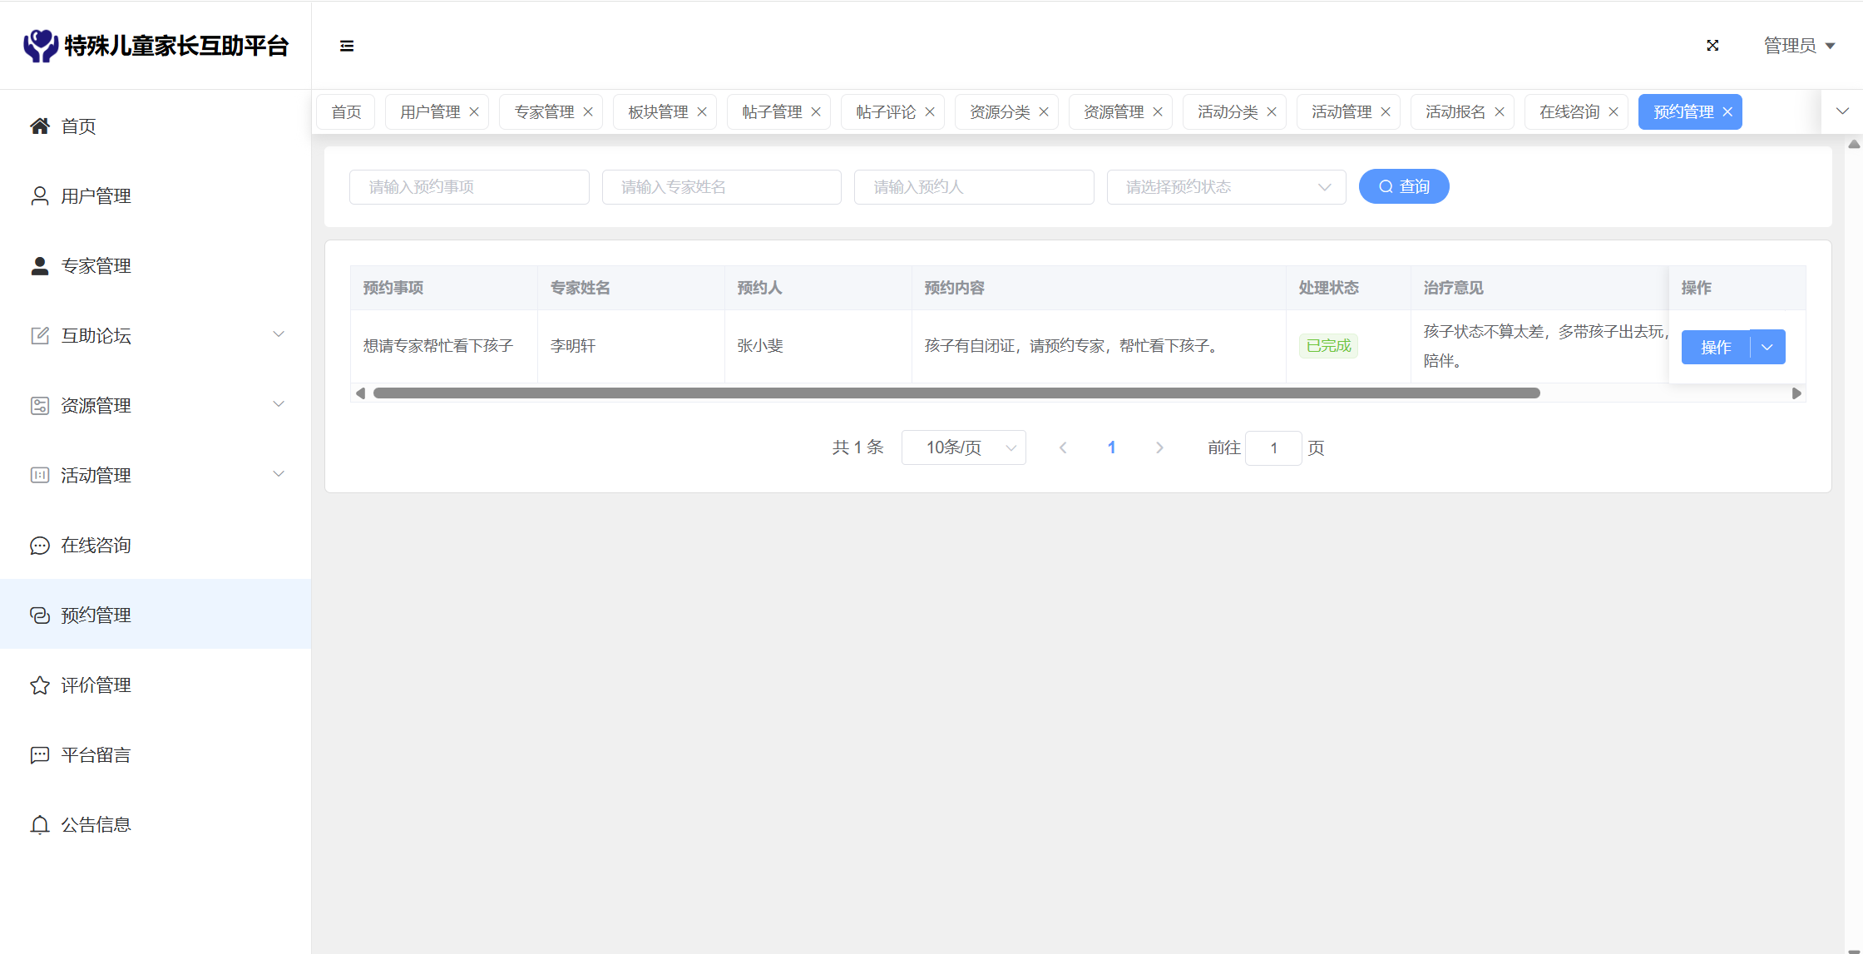Toggle fullscreen with the expand icon
The width and height of the screenshot is (1863, 954).
(x=1712, y=46)
